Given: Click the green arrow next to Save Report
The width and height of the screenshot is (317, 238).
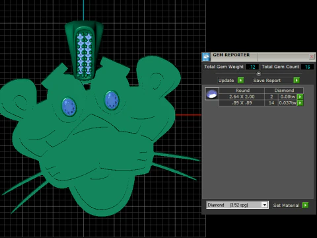Looking at the screenshot, I should click(x=297, y=80).
